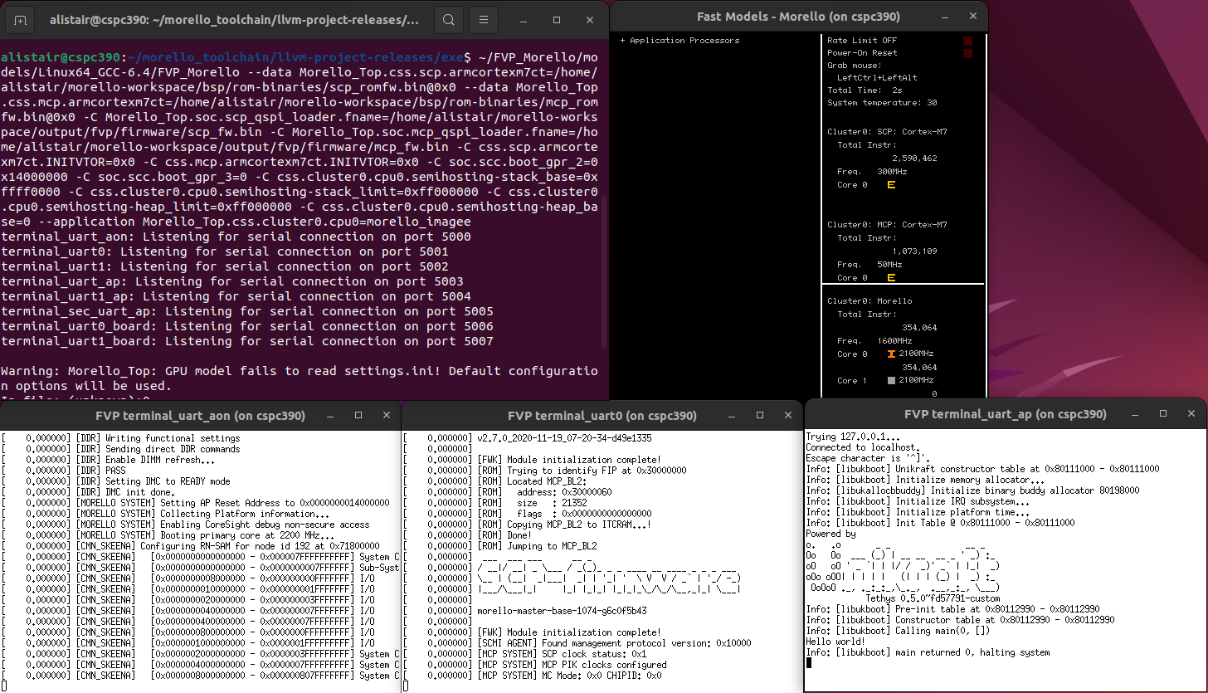Click the terminal_uart_ap port 5003 line
Screen dimensions: 1208x693
[232, 281]
